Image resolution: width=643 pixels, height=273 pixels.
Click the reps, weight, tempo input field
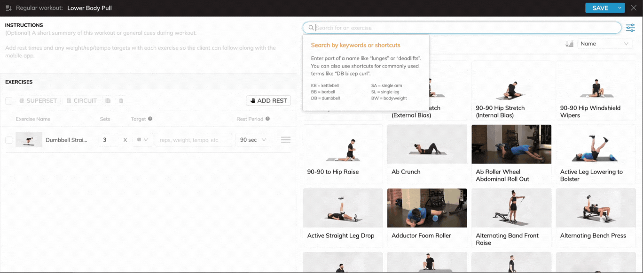[193, 140]
